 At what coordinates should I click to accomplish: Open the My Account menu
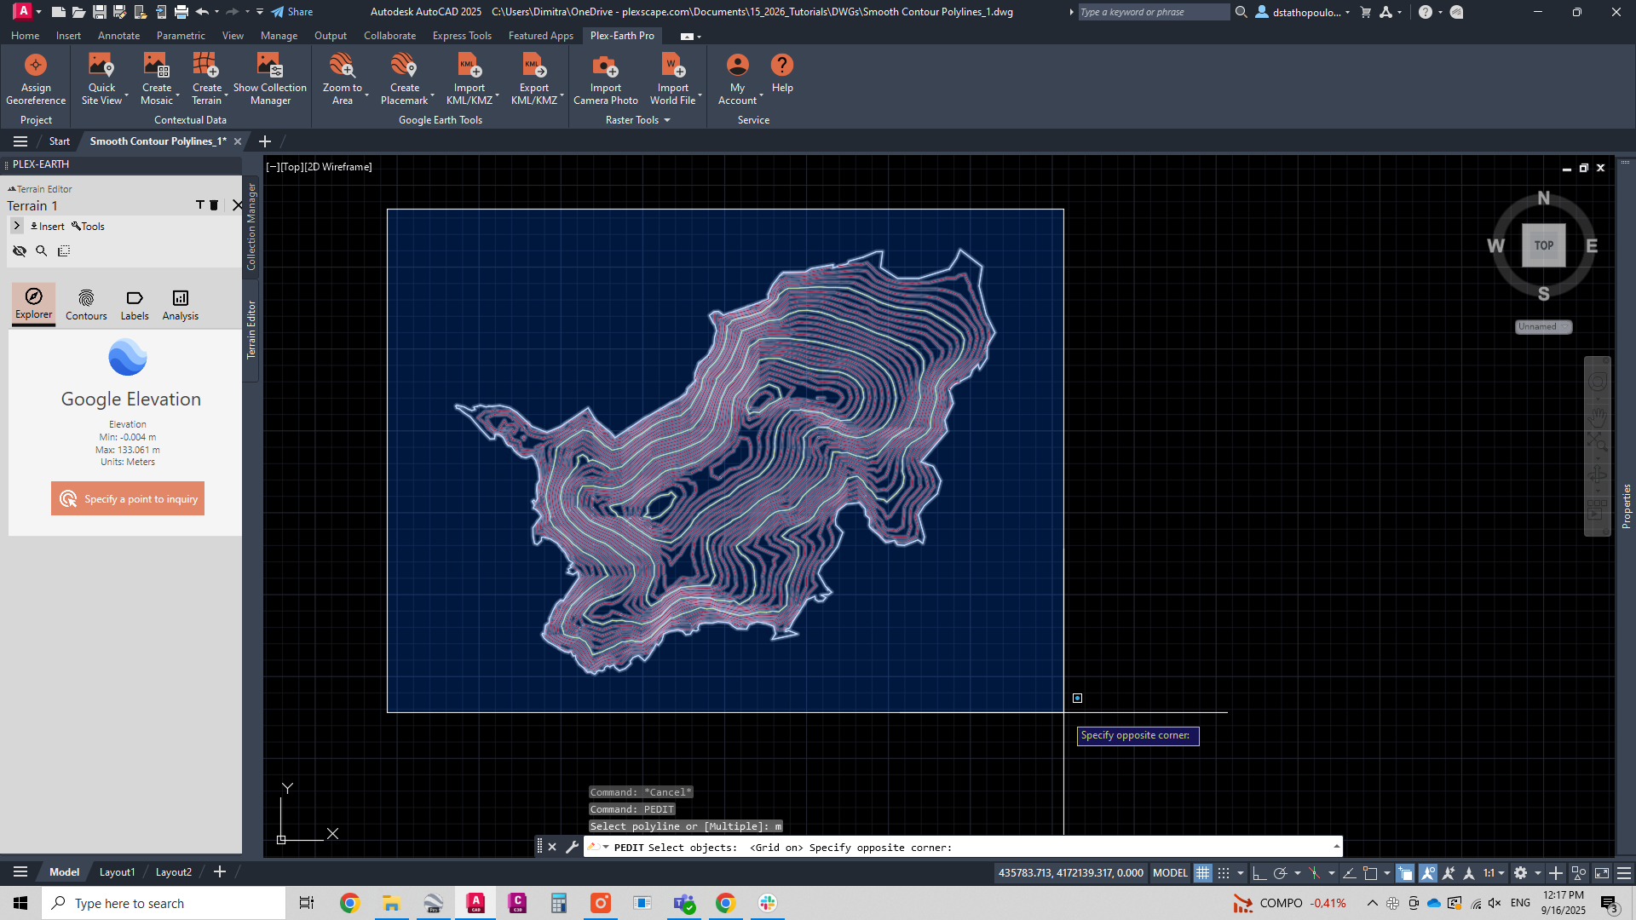(x=738, y=79)
